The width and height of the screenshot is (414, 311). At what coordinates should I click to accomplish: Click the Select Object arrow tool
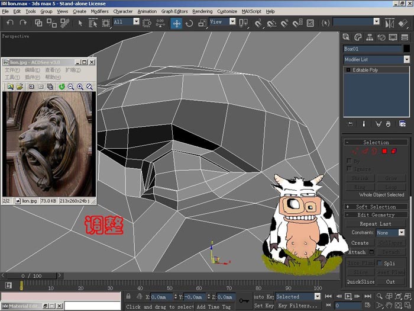tap(80, 23)
